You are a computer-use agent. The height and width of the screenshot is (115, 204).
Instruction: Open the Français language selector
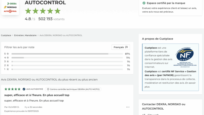121,47
